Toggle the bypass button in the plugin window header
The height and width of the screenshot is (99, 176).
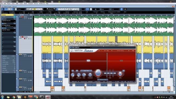pos(71,48)
